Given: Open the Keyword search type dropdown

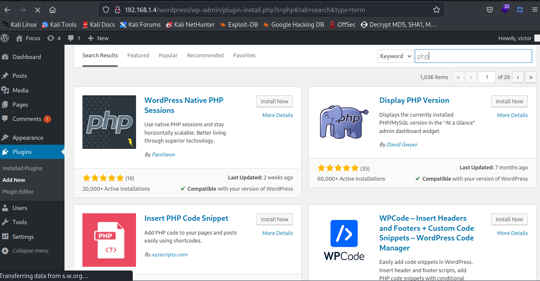Looking at the screenshot, I should click(395, 56).
